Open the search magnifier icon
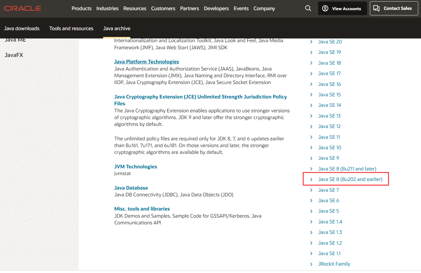Image resolution: width=421 pixels, height=273 pixels. coord(308,8)
